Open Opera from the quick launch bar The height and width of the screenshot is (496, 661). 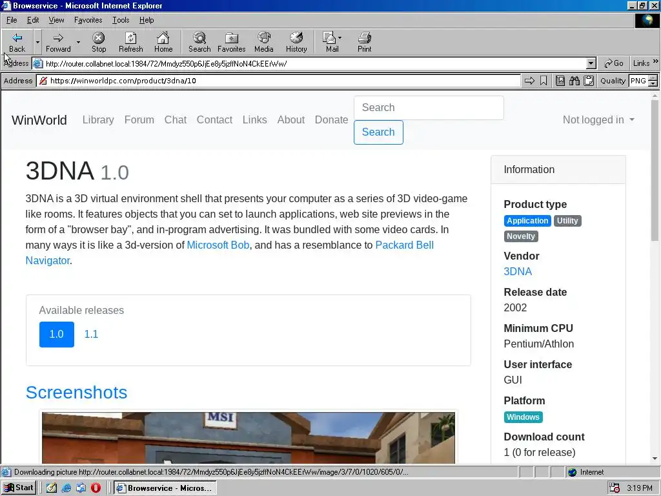[x=96, y=488]
